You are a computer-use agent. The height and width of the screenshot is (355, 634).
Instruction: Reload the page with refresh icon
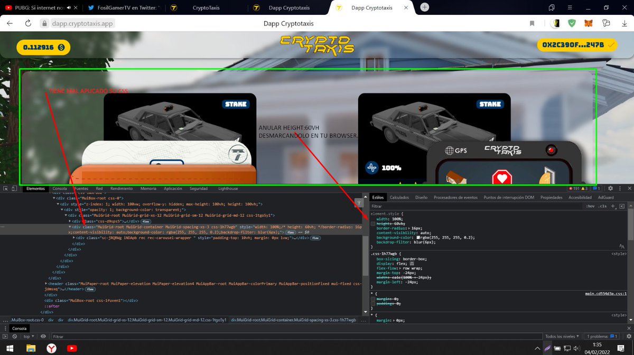[28, 23]
